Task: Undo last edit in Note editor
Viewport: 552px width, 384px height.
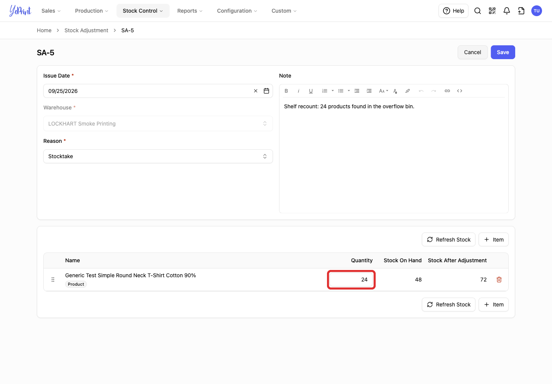Action: click(x=421, y=91)
